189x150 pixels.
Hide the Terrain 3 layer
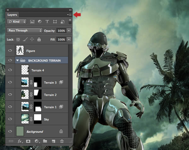(x=10, y=82)
